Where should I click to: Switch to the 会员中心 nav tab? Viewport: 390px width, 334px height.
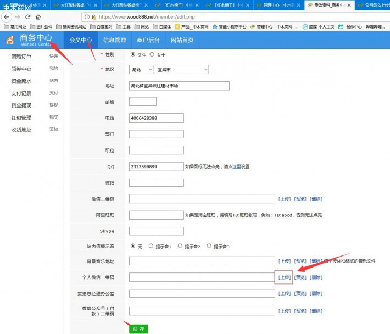pyautogui.click(x=81, y=40)
